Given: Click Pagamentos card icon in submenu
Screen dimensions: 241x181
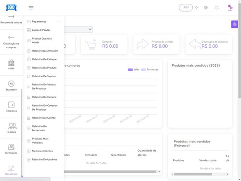Looking at the screenshot, I should click(x=29, y=22).
